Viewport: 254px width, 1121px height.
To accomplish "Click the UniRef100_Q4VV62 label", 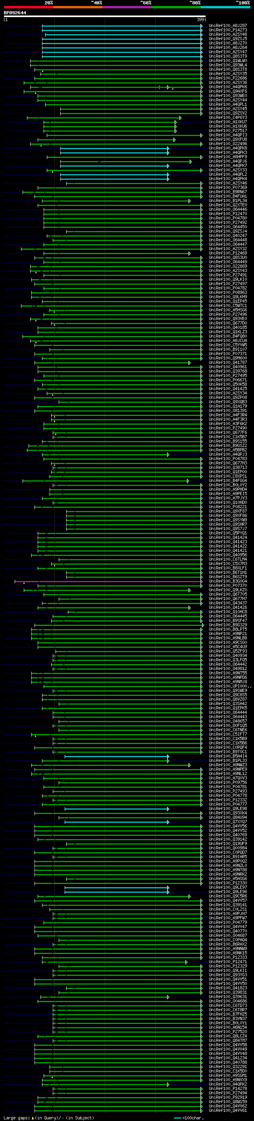I will click(x=228, y=1106).
